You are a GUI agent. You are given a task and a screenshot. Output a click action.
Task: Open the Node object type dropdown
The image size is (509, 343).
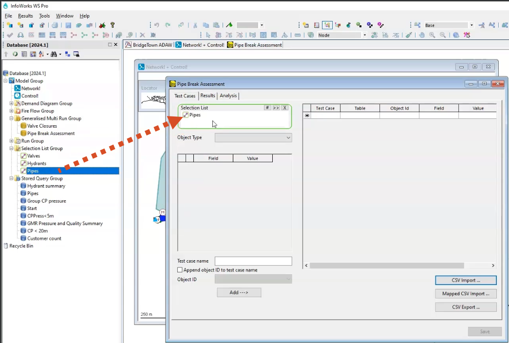point(364,35)
